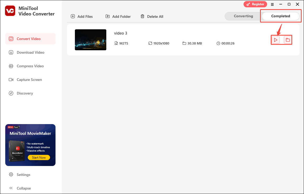Play the converted video 3
This screenshot has height=194, width=304.
(275, 40)
